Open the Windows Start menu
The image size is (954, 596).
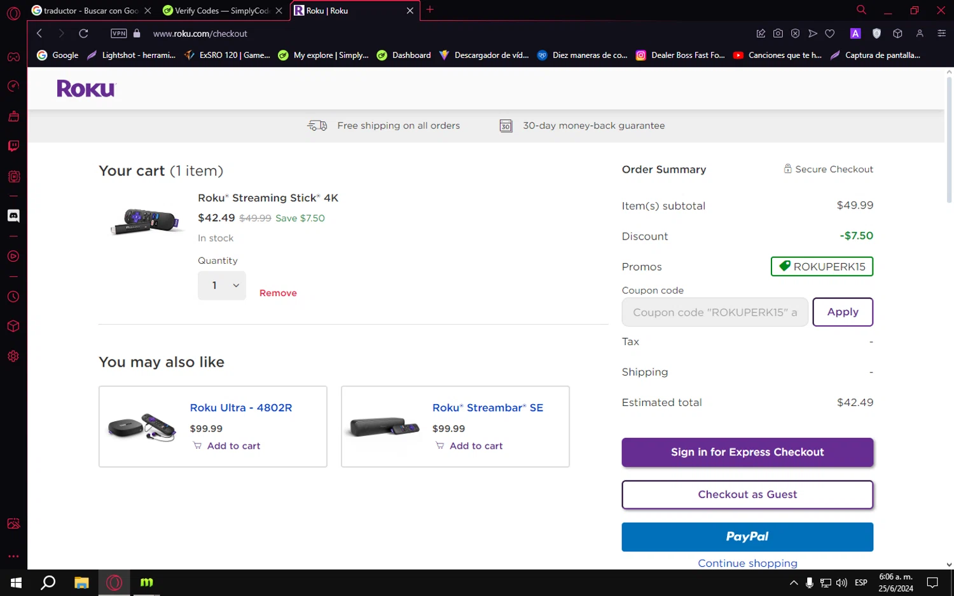point(16,583)
